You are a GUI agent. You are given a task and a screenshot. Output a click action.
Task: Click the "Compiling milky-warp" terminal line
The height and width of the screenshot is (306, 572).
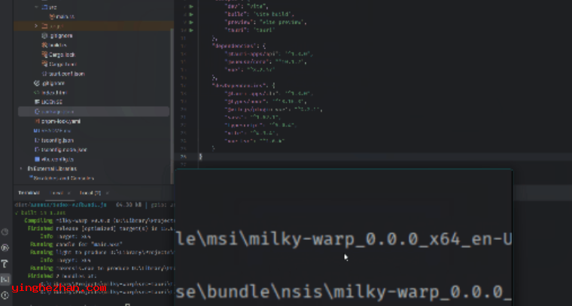click(99, 220)
